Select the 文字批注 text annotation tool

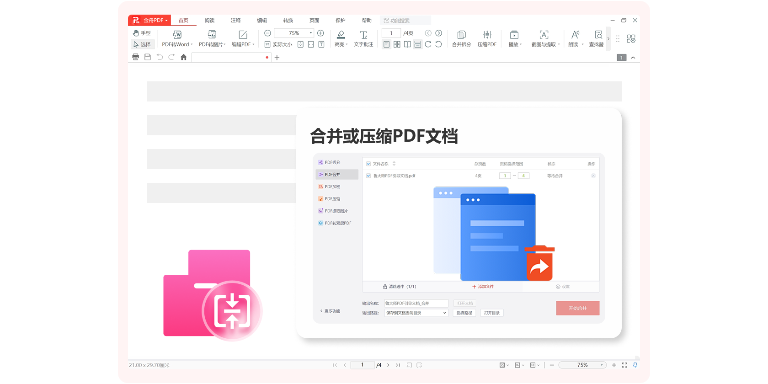363,39
